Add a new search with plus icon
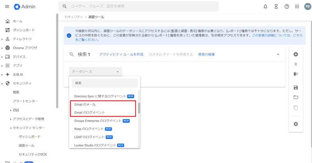This screenshot has height=163, width=312. click(x=296, y=54)
